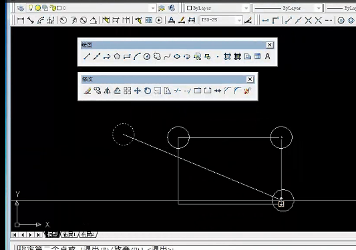Click the Insert Block icon
Viewport: 356px width, 250px height.
(197, 57)
